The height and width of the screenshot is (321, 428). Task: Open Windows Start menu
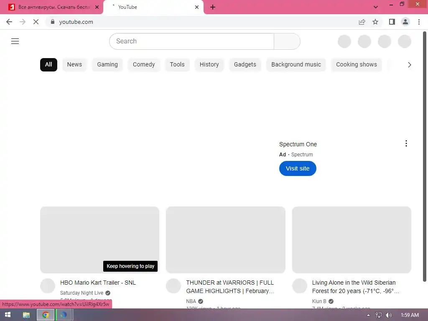(8, 315)
